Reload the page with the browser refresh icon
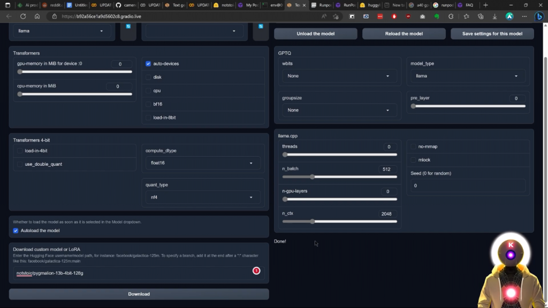 tap(23, 16)
